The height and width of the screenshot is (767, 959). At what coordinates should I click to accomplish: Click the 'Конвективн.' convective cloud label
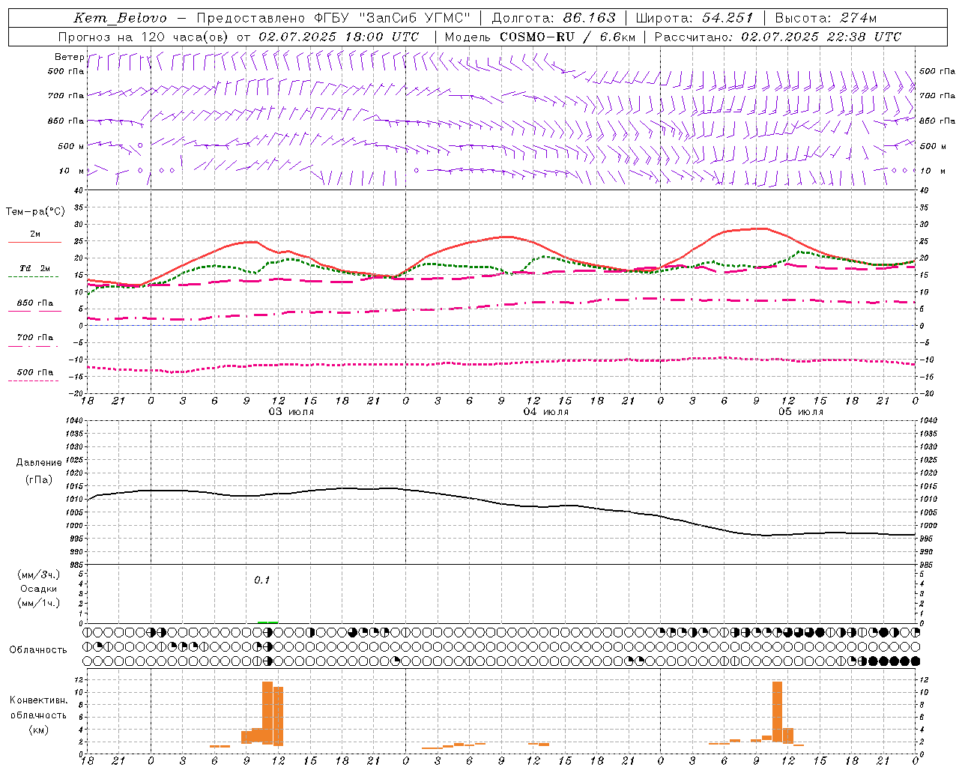coord(38,700)
